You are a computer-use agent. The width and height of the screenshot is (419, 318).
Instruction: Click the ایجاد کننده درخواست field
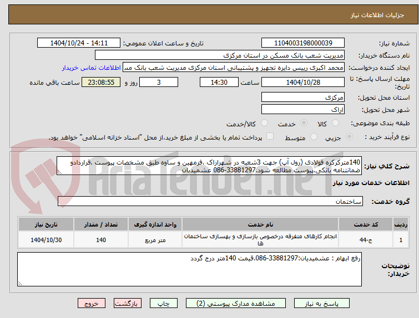coord(234,68)
